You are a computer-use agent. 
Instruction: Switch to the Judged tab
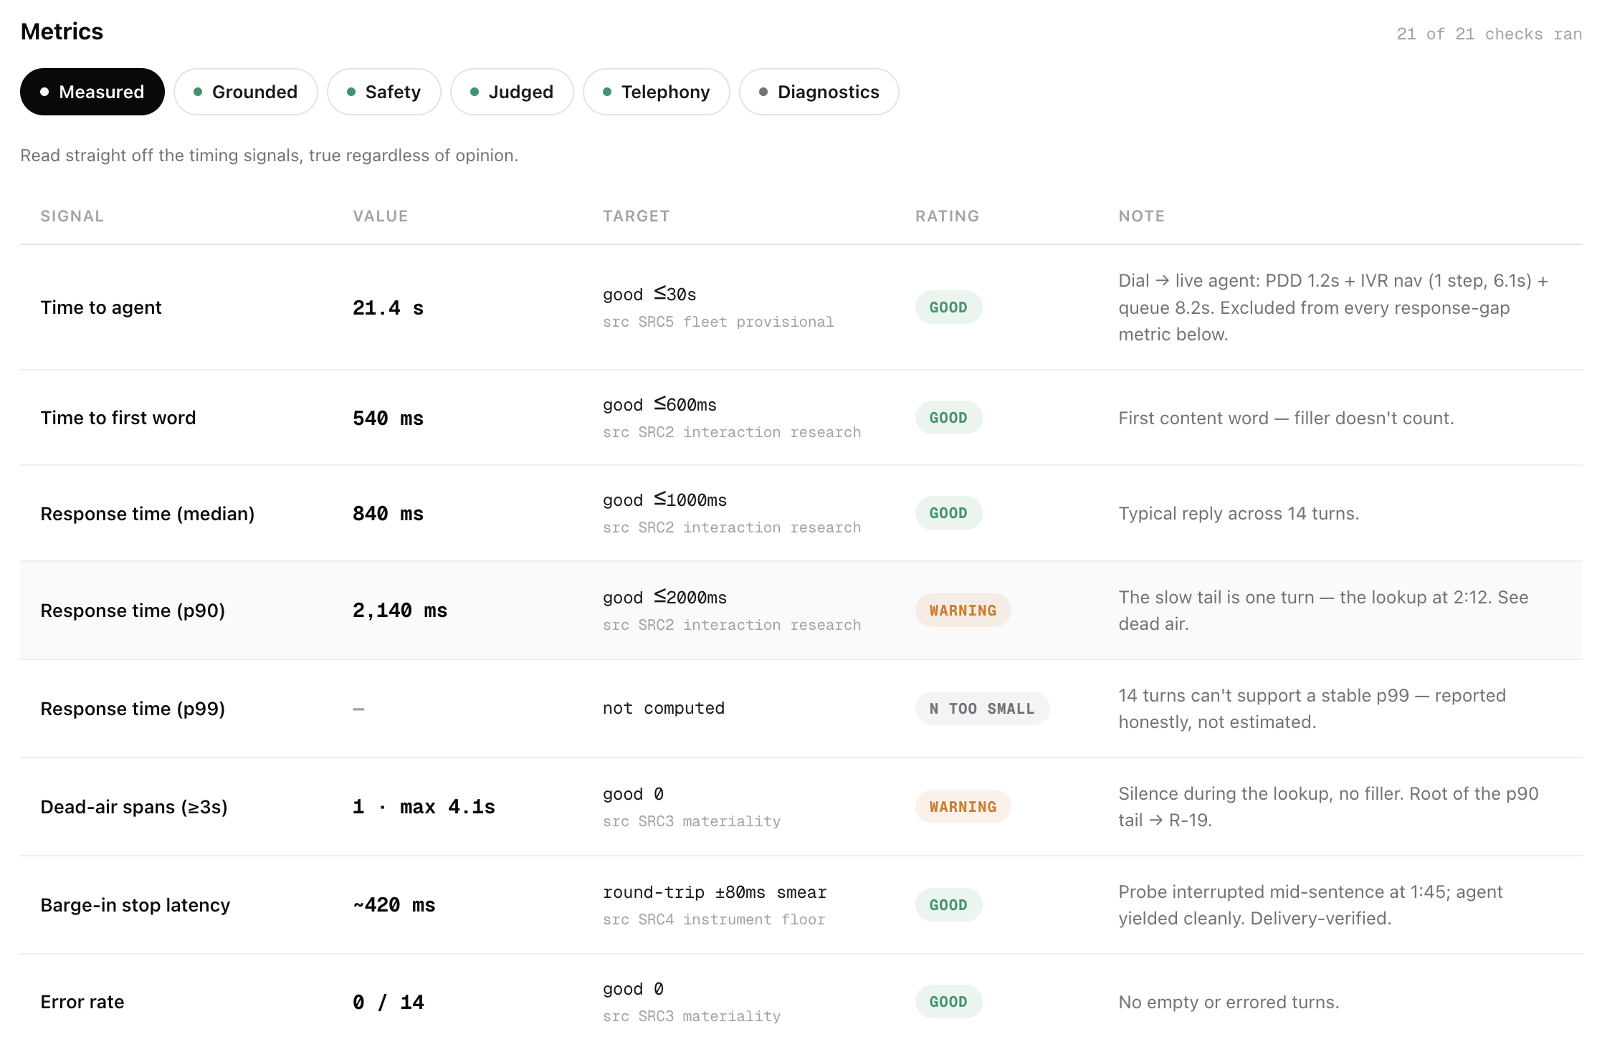click(512, 92)
